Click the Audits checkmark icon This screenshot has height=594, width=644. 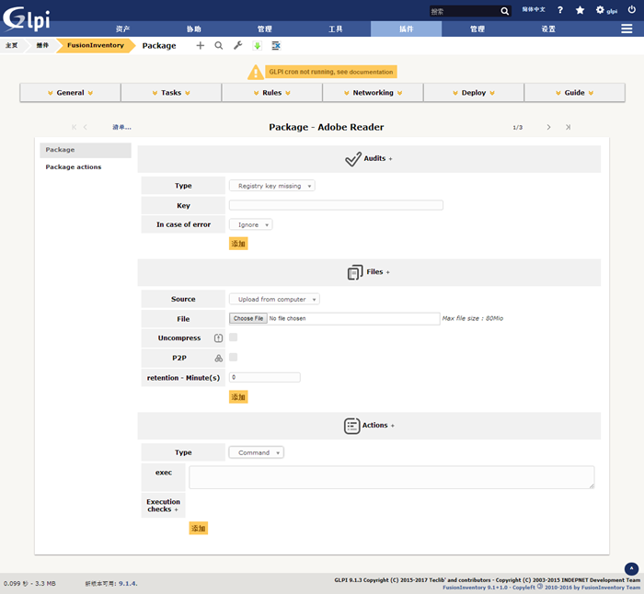pos(352,159)
